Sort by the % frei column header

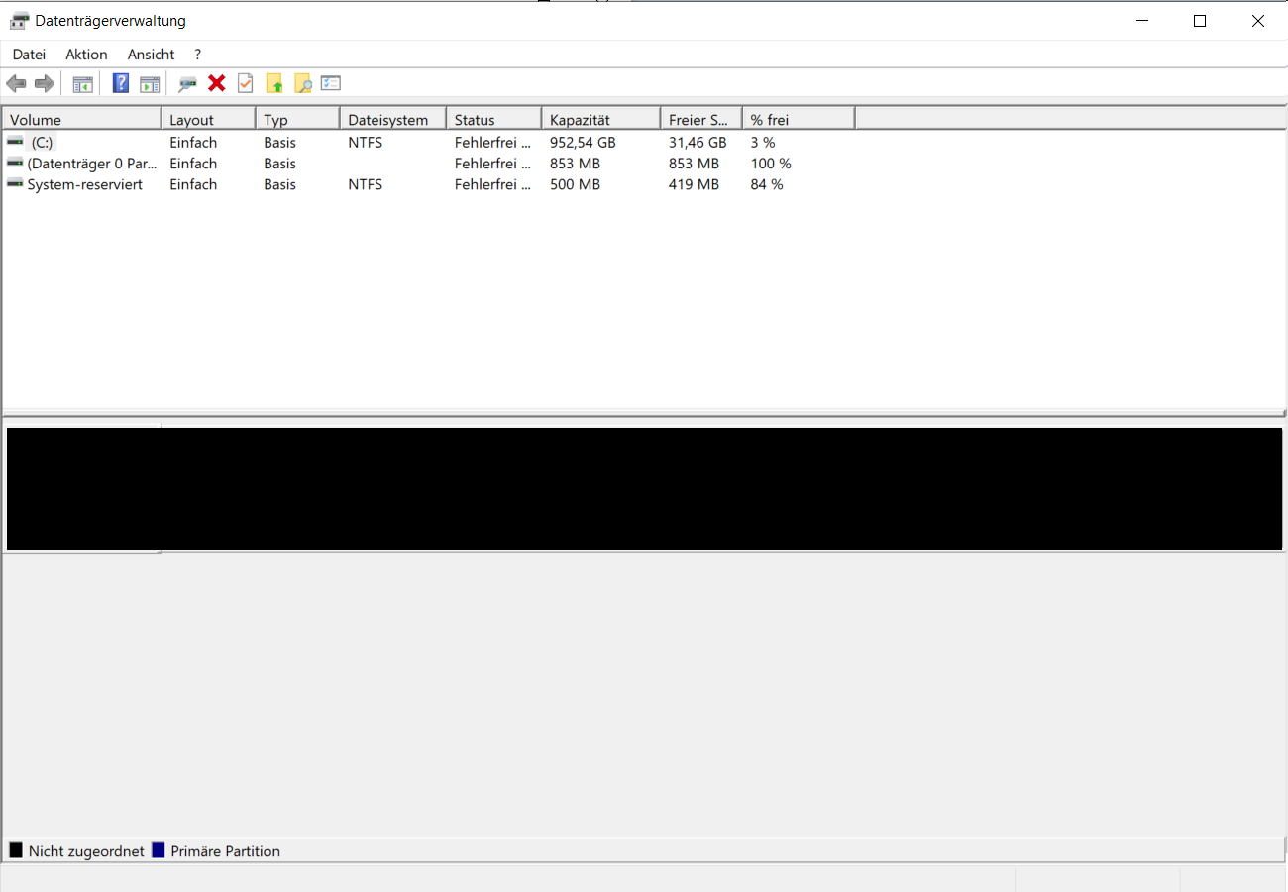coord(798,119)
